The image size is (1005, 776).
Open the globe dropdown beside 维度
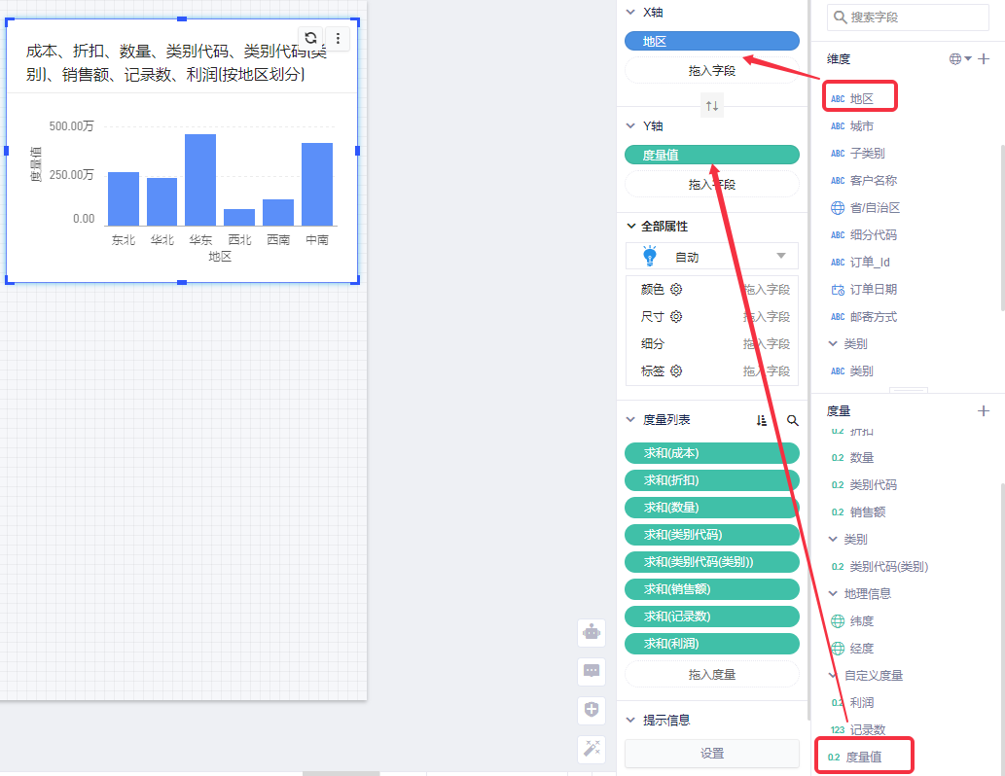960,58
